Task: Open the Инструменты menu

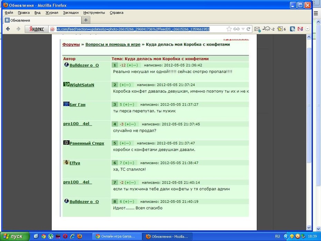Action: coord(94,12)
